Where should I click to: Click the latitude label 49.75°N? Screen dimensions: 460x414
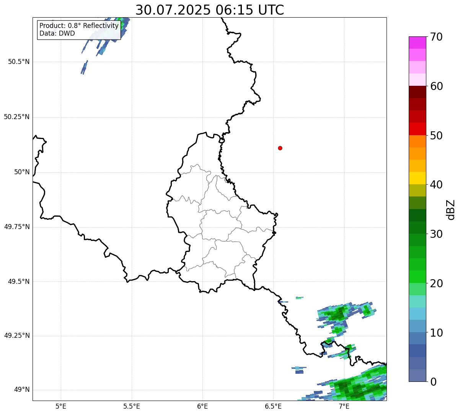point(16,227)
